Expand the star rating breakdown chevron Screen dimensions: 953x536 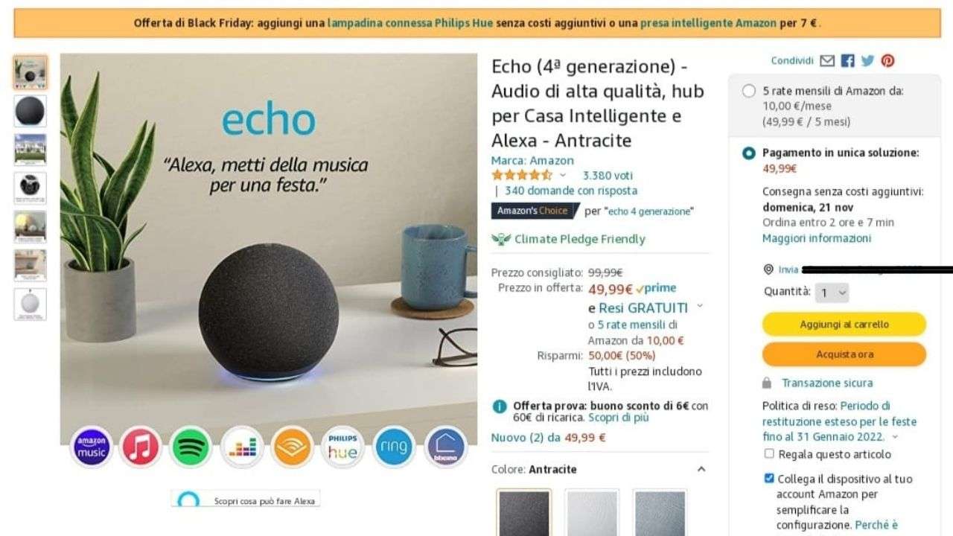pos(563,176)
